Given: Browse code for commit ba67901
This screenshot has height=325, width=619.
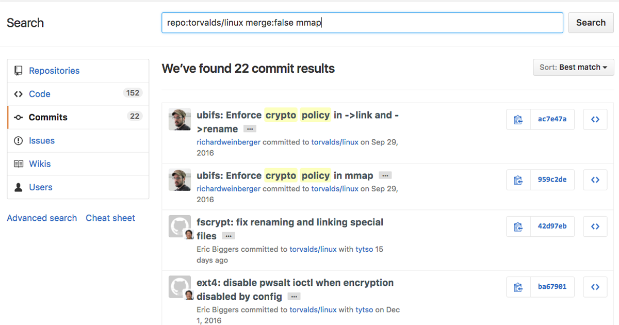Looking at the screenshot, I should [x=595, y=287].
